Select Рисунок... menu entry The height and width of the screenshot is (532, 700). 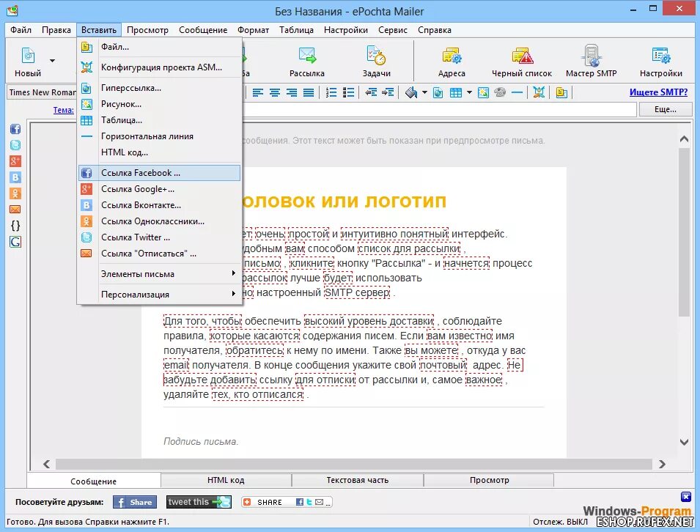pos(159,104)
